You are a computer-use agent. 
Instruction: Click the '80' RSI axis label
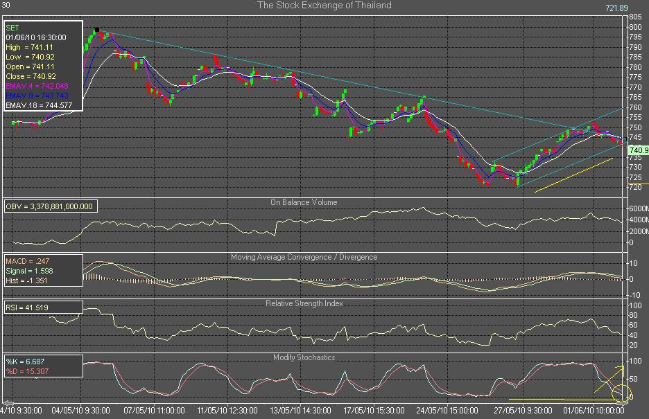point(633,315)
